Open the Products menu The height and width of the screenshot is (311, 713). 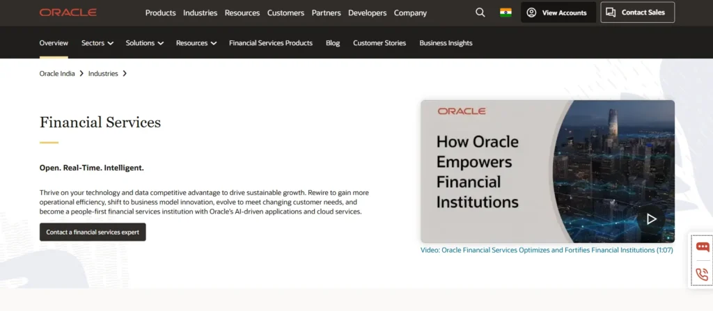tap(161, 13)
